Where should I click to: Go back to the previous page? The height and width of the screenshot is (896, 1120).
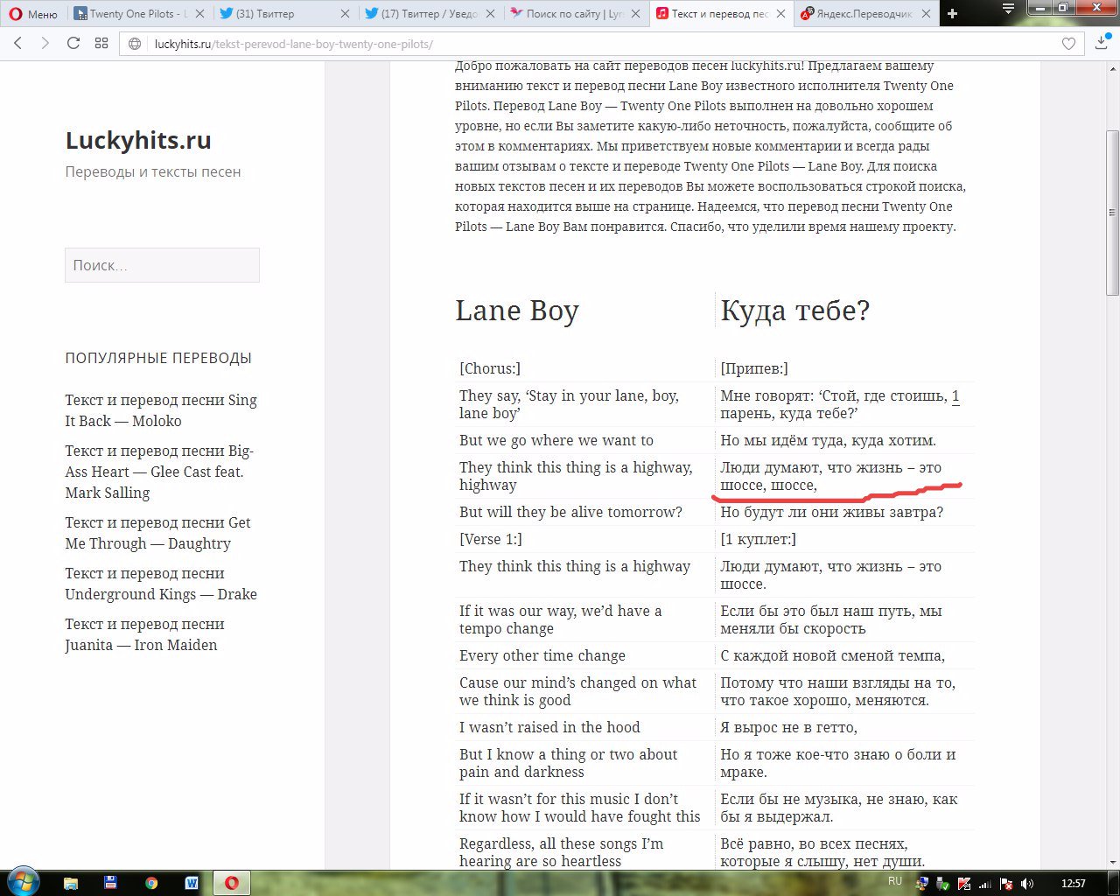pos(18,43)
